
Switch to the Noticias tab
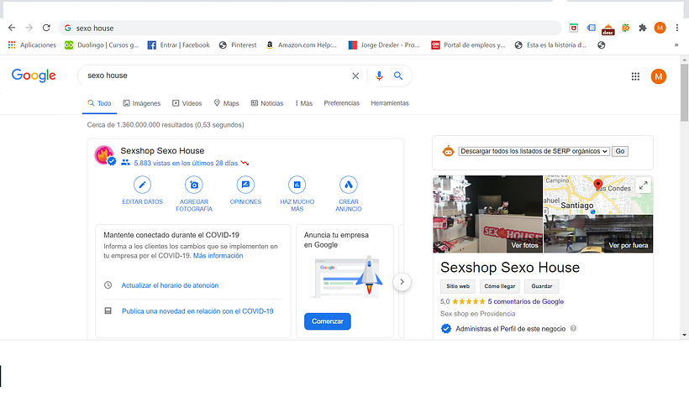[x=267, y=103]
